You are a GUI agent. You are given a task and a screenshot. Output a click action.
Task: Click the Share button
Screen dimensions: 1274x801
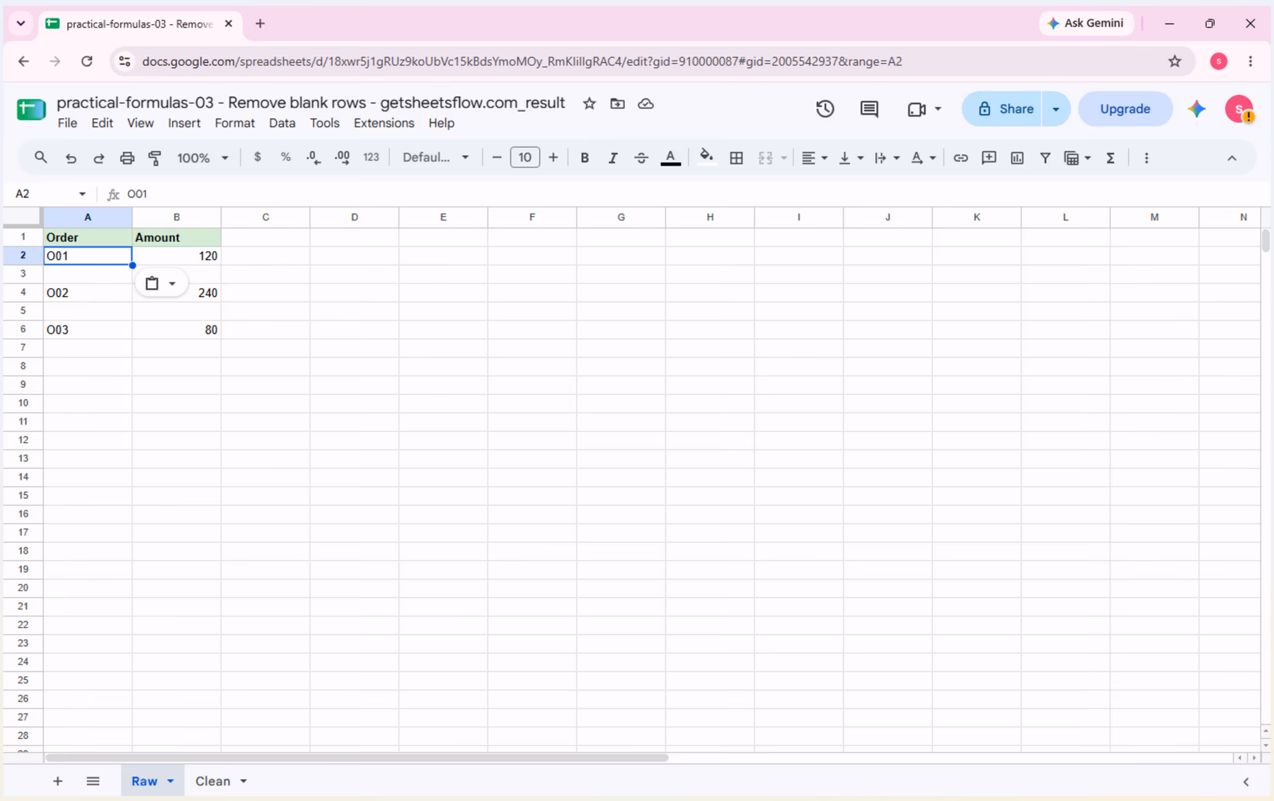click(1002, 109)
